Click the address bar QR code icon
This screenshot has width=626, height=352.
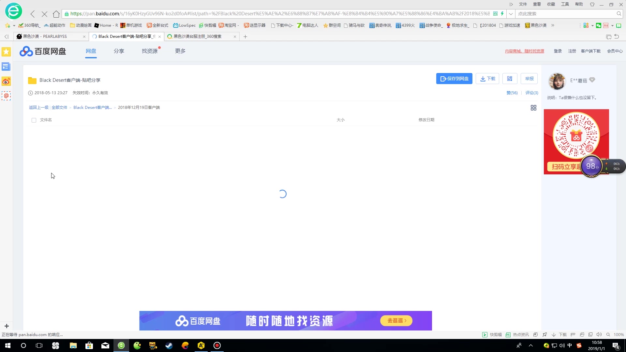pyautogui.click(x=495, y=14)
